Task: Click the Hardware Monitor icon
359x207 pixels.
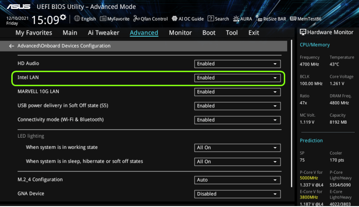Action: pyautogui.click(x=303, y=32)
